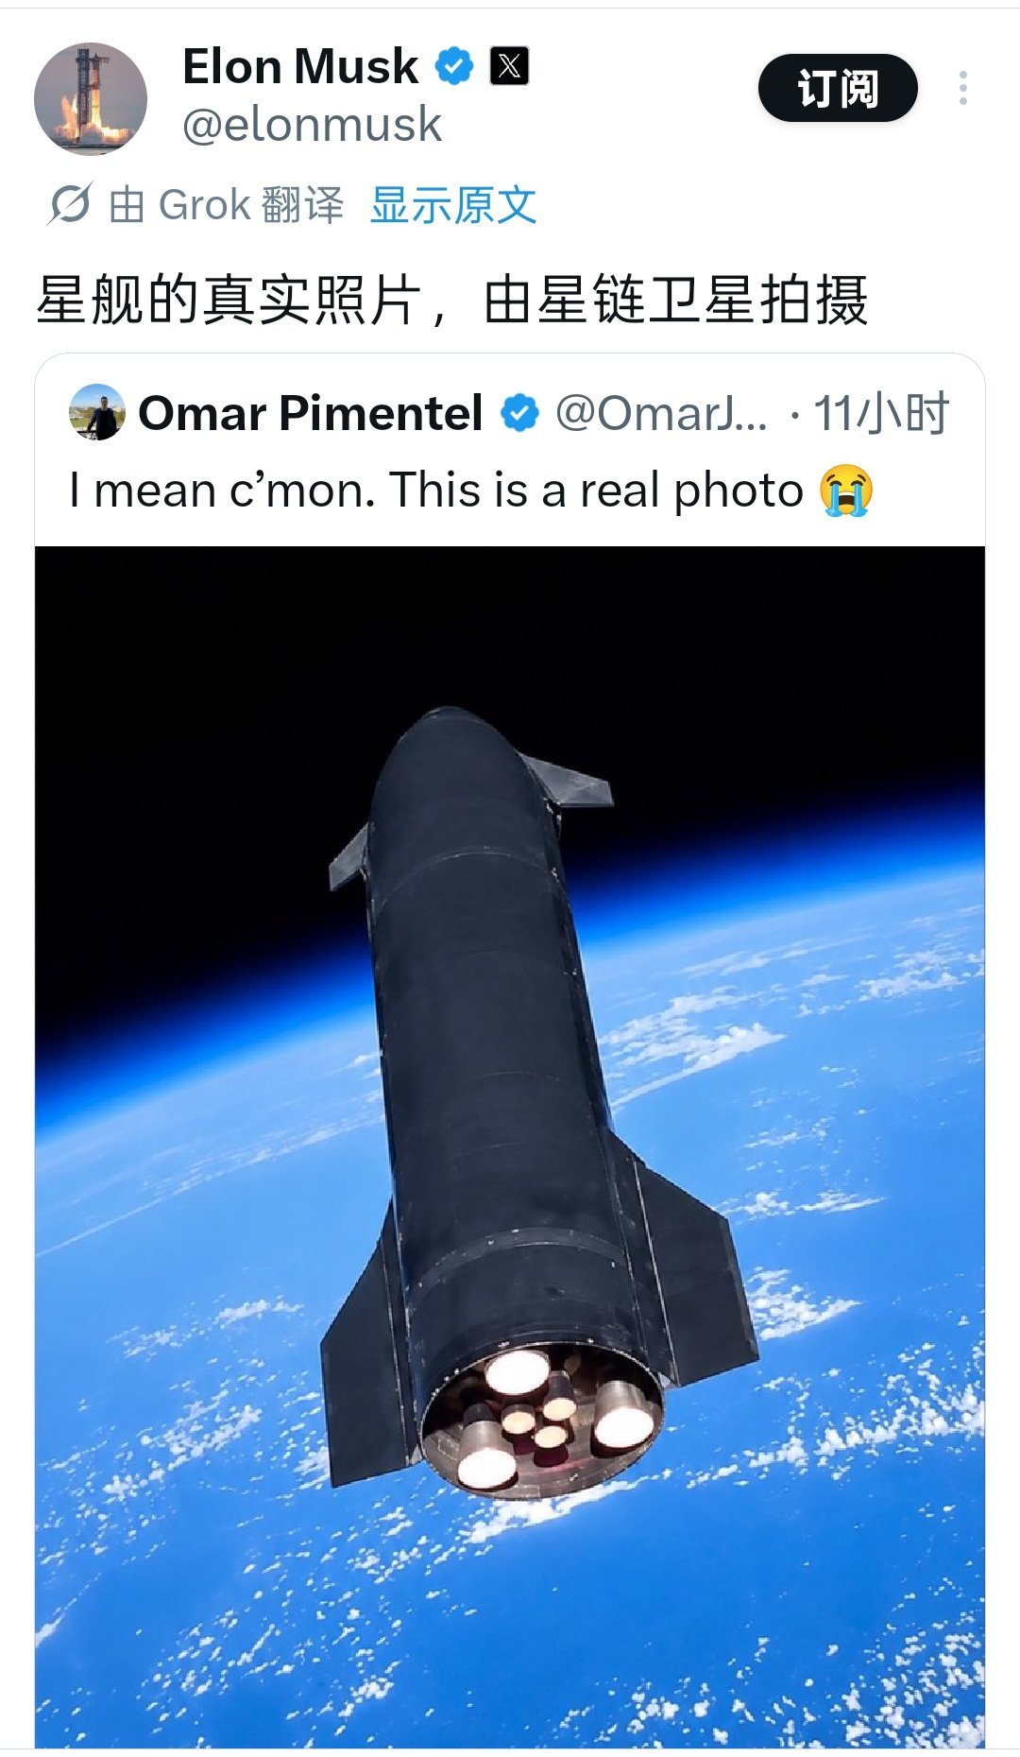Tap the Grok translation icon
Viewport: 1020px width, 1757px height.
point(69,204)
